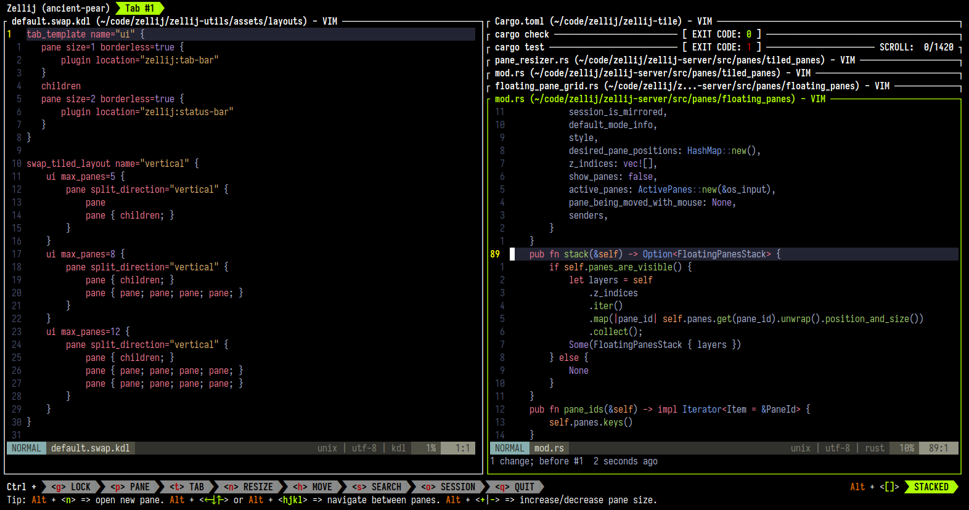
Task: Click the 'pub fn stack(&self)' line
Action: point(655,254)
